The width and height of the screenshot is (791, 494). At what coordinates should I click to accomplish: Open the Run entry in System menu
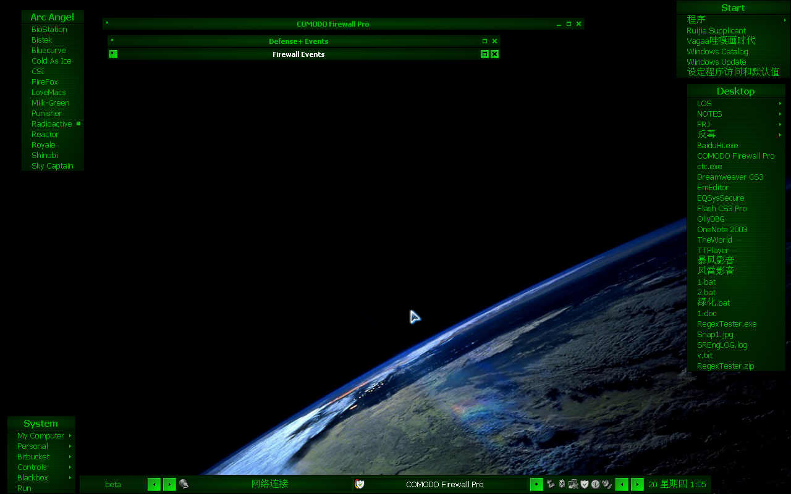(x=24, y=488)
